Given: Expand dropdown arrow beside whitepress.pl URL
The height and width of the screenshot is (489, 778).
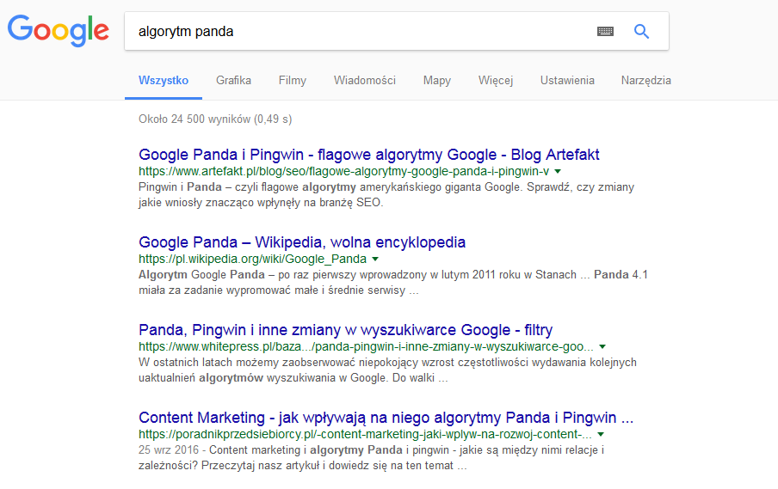Looking at the screenshot, I should [602, 347].
